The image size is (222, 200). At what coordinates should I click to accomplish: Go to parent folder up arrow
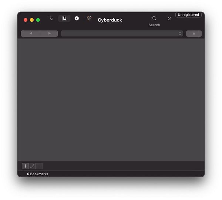[194, 34]
